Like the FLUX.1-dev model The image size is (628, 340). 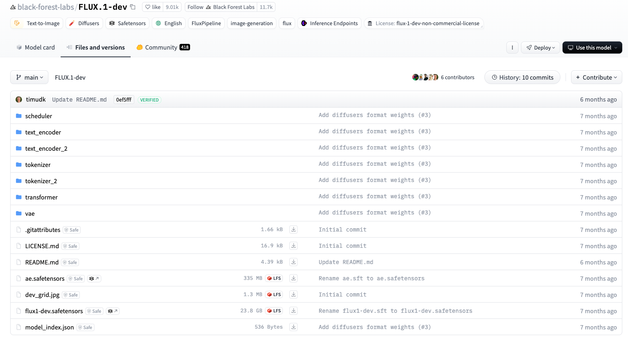tap(153, 7)
